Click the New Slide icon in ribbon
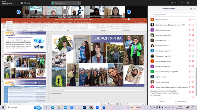The image size is (197, 110). pos(22,25)
